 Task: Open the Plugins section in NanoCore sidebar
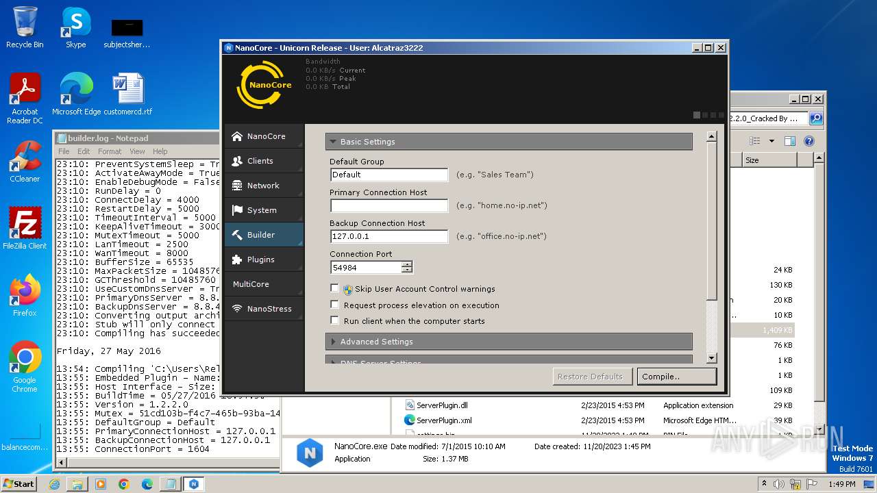pos(264,260)
